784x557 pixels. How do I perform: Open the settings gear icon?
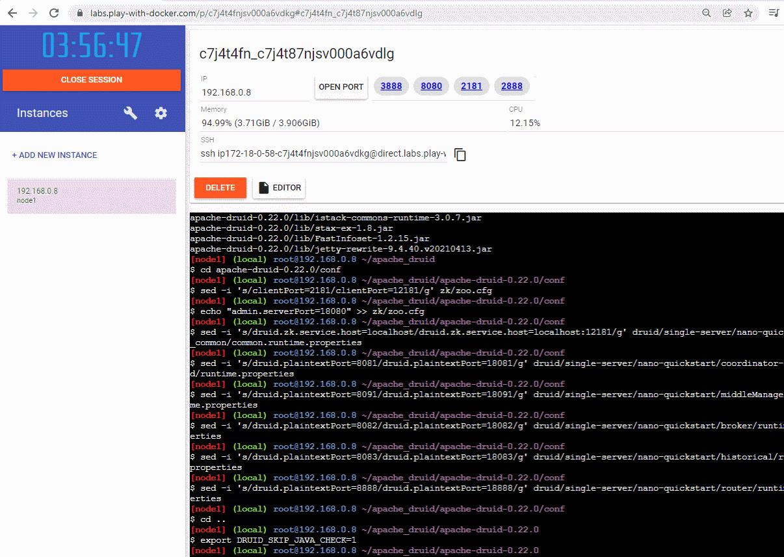[160, 112]
